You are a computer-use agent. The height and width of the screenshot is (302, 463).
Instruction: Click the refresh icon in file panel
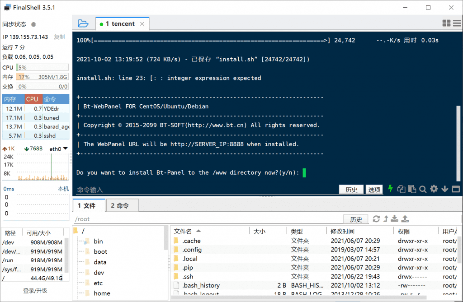click(x=376, y=219)
